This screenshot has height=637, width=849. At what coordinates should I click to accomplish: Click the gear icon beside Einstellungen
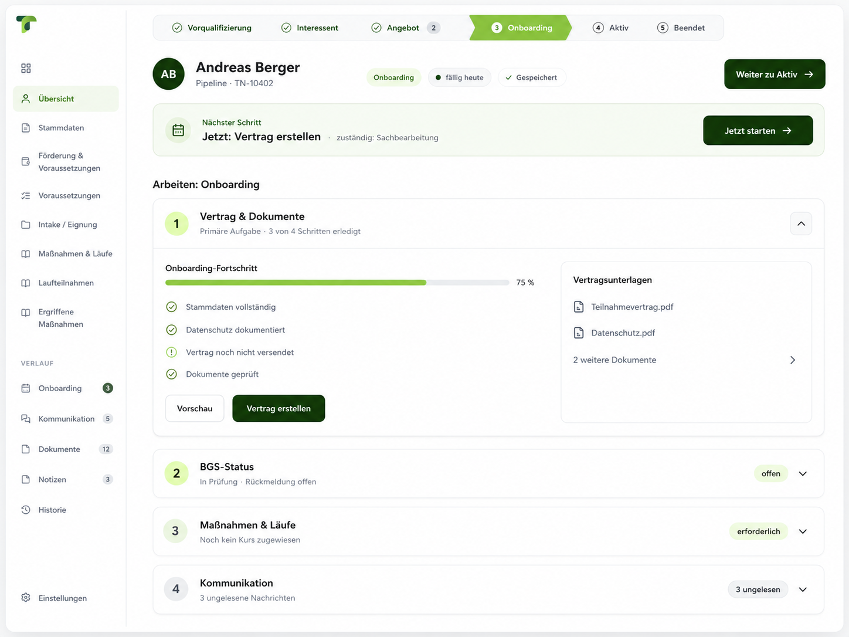coord(26,598)
